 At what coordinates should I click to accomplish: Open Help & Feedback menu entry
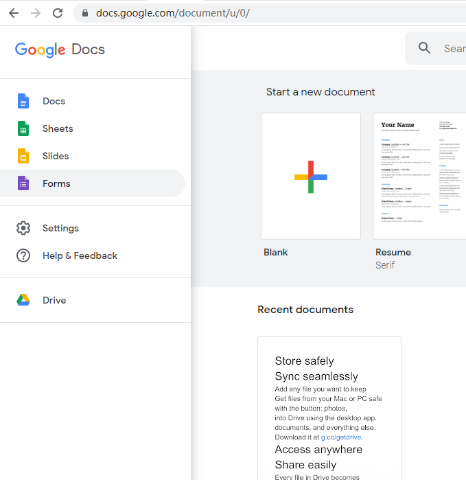93,255
